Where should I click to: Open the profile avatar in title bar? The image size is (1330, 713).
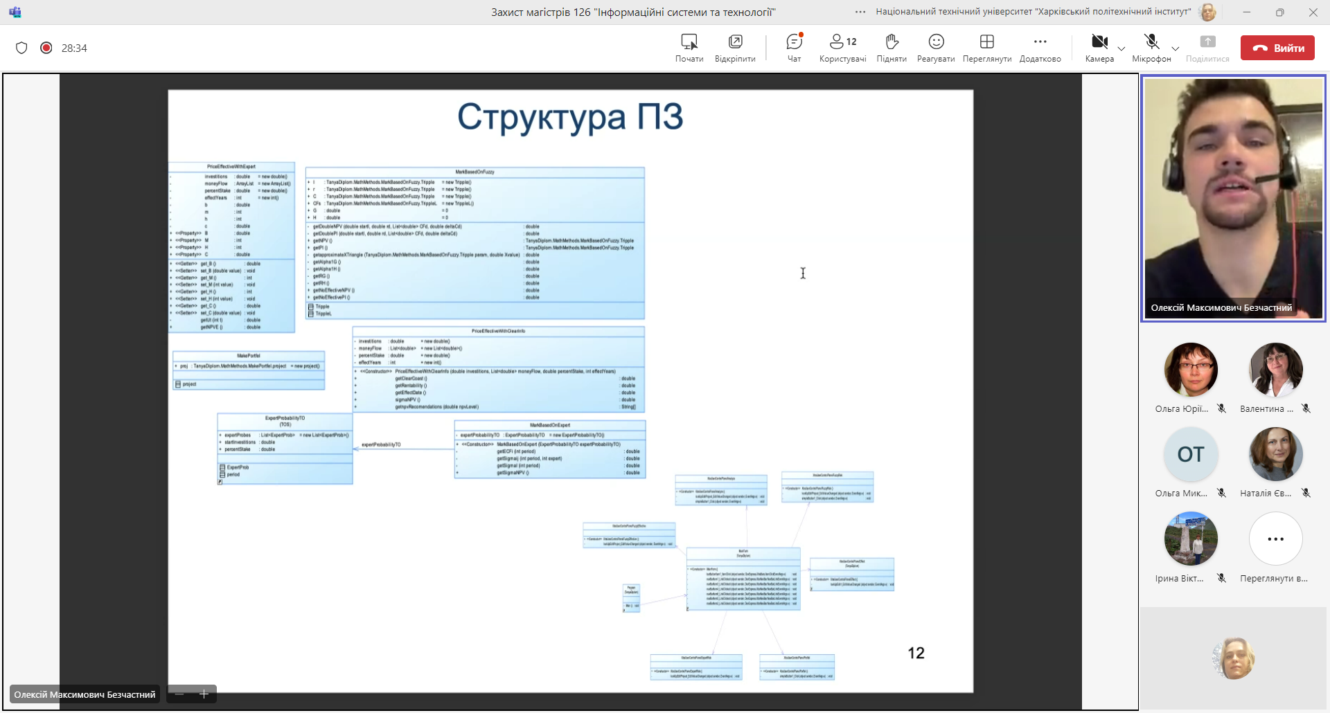pyautogui.click(x=1207, y=12)
